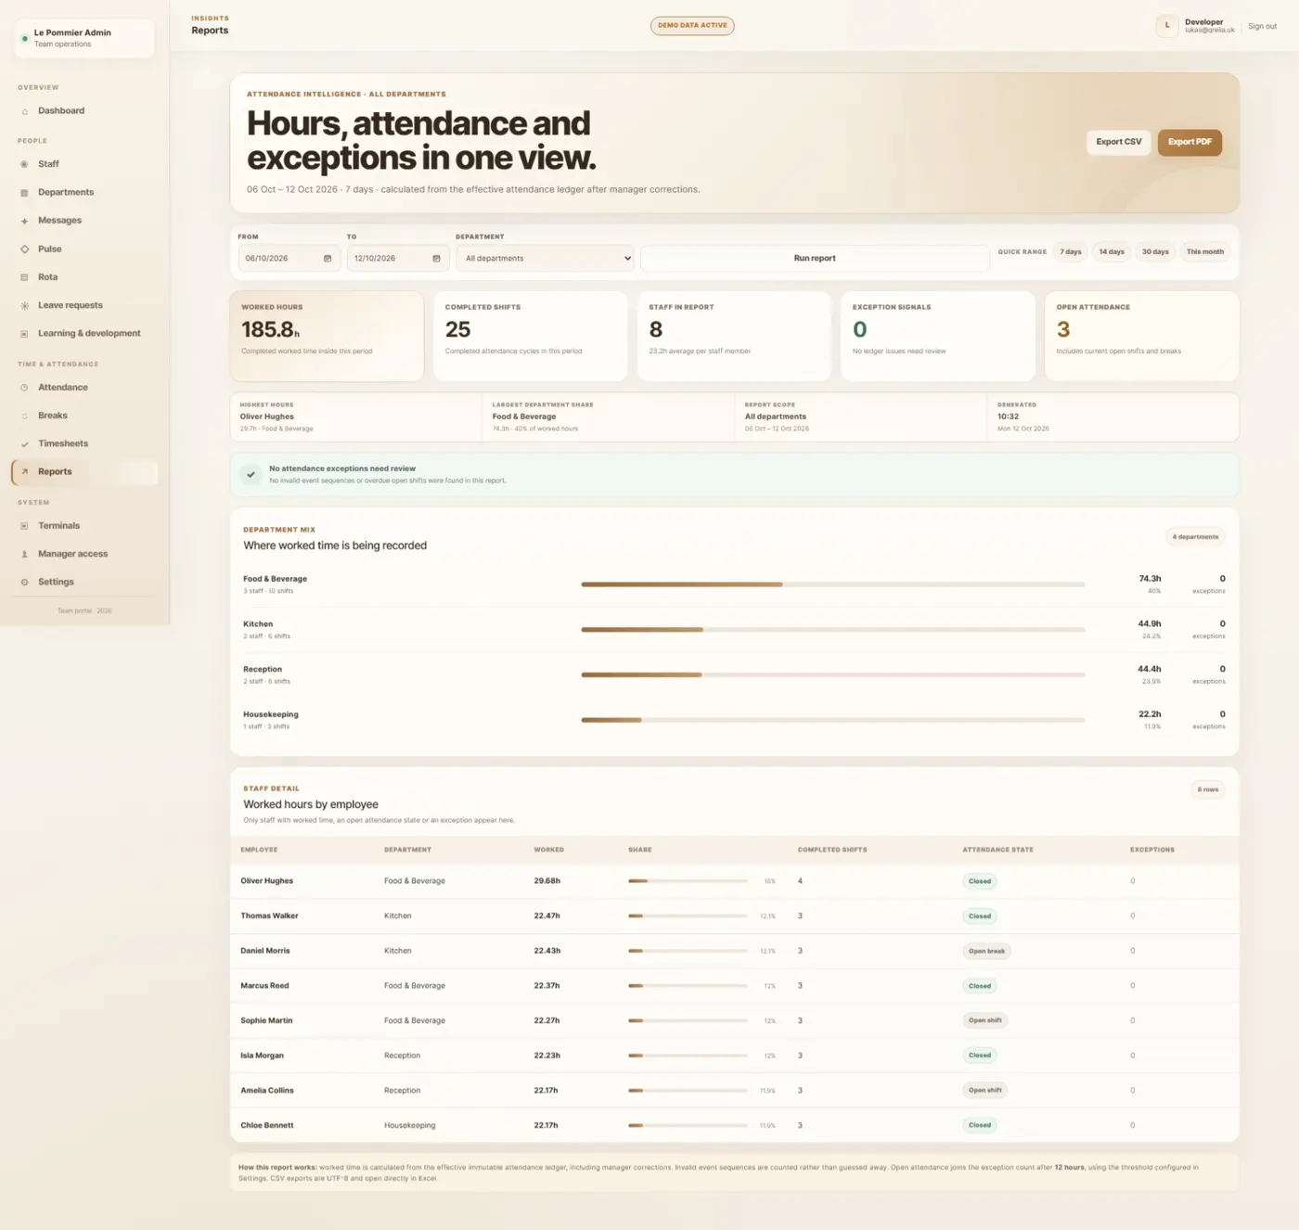The width and height of the screenshot is (1299, 1230).
Task: Click the Open shift status for Sophie Martin
Action: (985, 1021)
